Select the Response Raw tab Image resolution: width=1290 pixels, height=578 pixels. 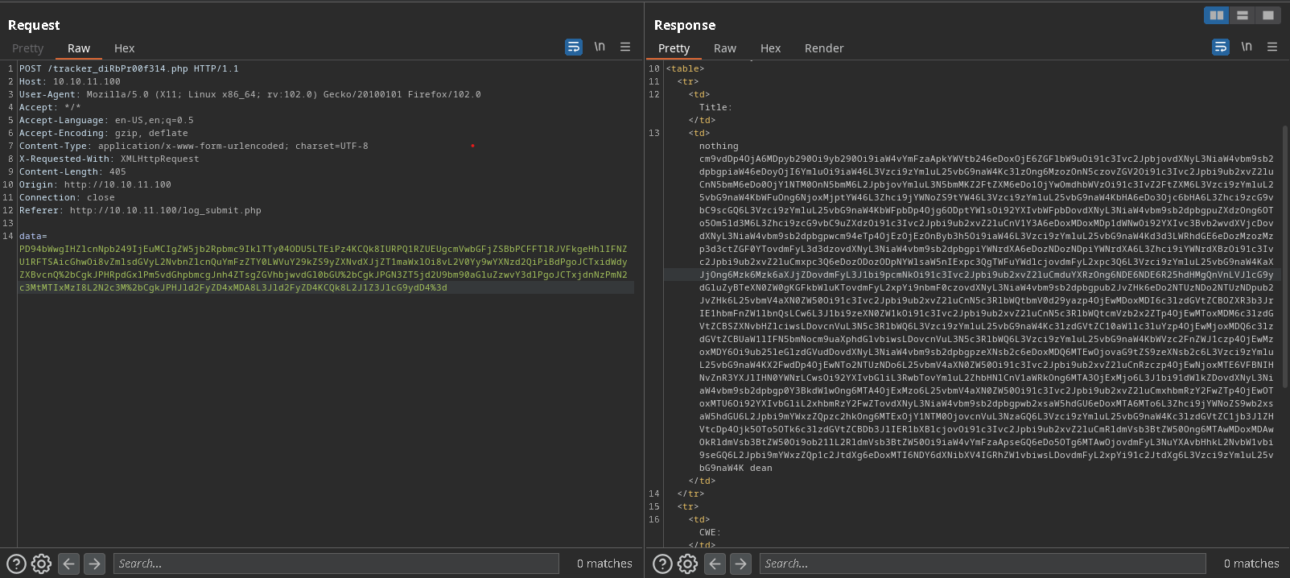[x=725, y=48]
